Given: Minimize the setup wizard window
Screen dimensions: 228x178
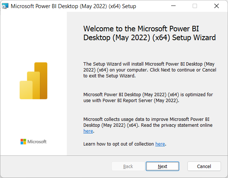Looking at the screenshot, I should (173, 6).
